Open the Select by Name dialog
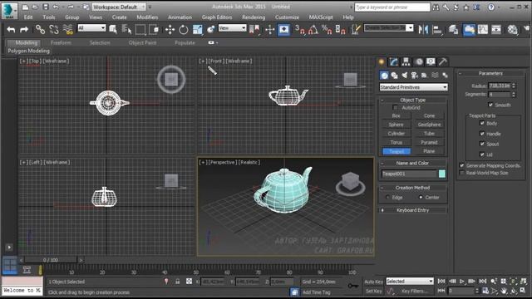532x299 pixels. click(126, 30)
